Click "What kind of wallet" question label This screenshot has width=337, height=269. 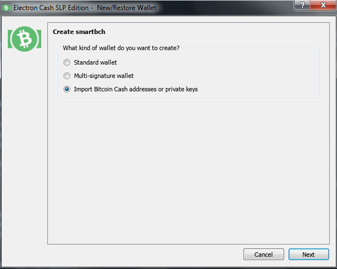coord(121,48)
